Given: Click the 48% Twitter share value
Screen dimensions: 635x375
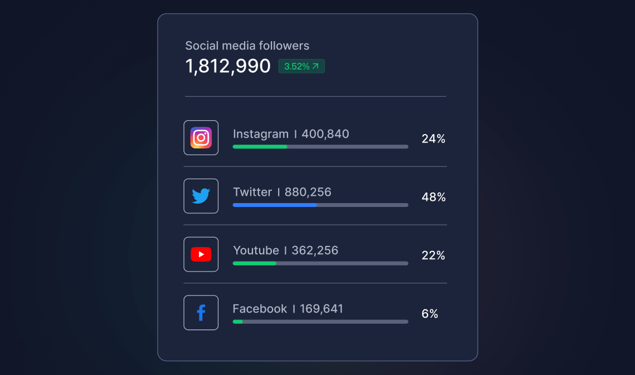Looking at the screenshot, I should coord(433,198).
